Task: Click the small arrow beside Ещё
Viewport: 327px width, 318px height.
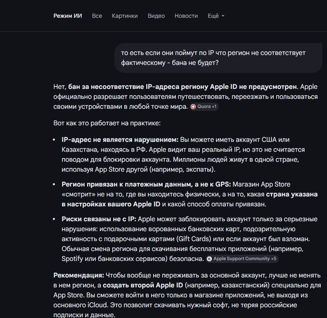Action: (223, 16)
